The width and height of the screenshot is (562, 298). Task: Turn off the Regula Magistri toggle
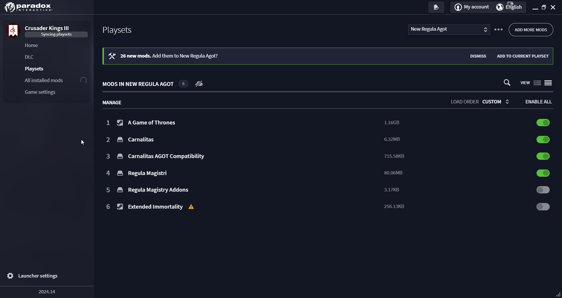point(543,173)
